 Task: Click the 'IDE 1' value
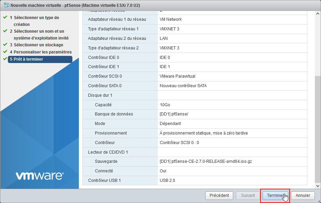click(165, 67)
